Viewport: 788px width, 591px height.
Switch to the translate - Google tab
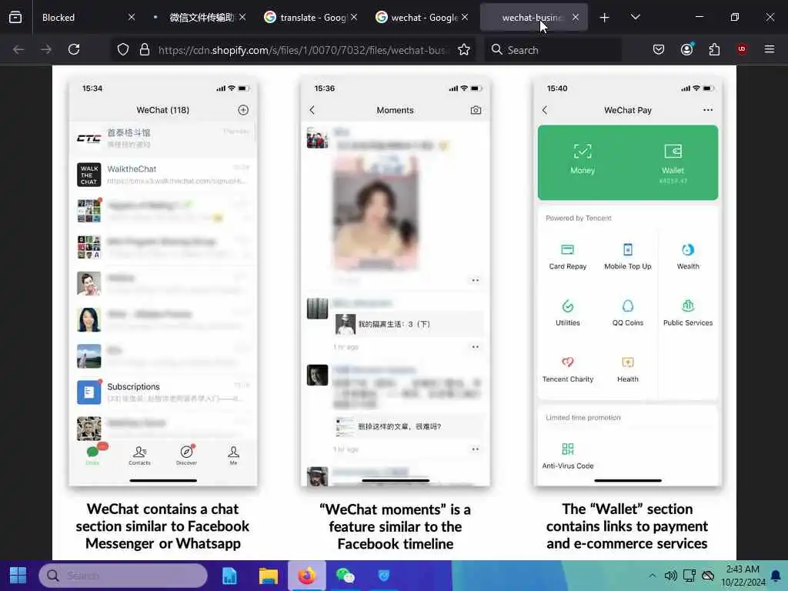tap(312, 18)
